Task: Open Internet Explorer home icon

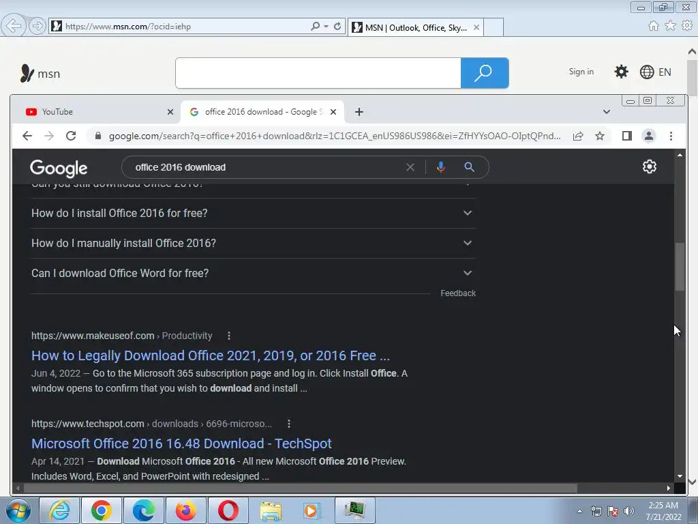Action: click(x=653, y=26)
